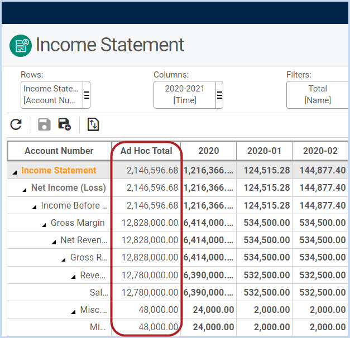Click the export page arrows icon
Image resolution: width=350 pixels, height=338 pixels.
[x=93, y=124]
